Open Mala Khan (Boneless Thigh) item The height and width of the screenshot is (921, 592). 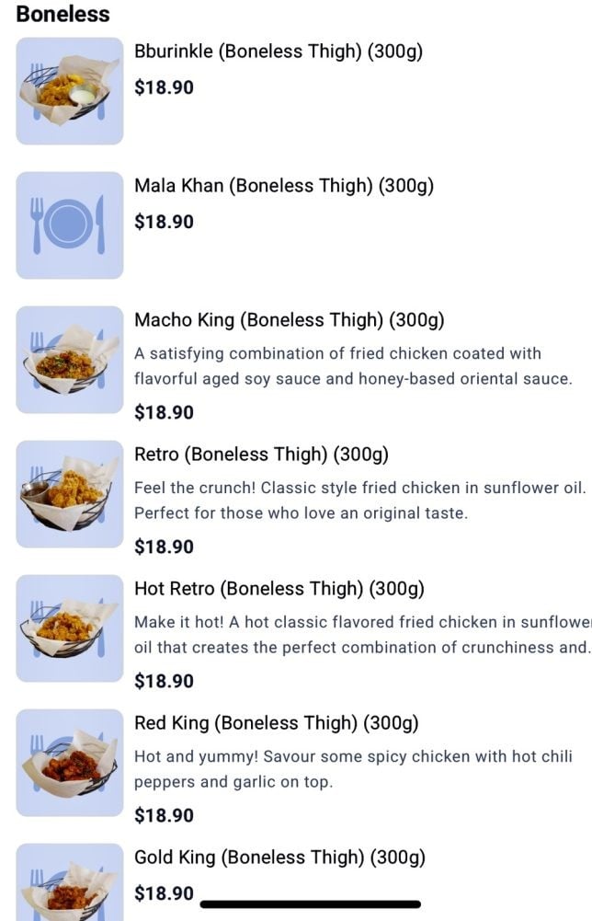tap(284, 186)
